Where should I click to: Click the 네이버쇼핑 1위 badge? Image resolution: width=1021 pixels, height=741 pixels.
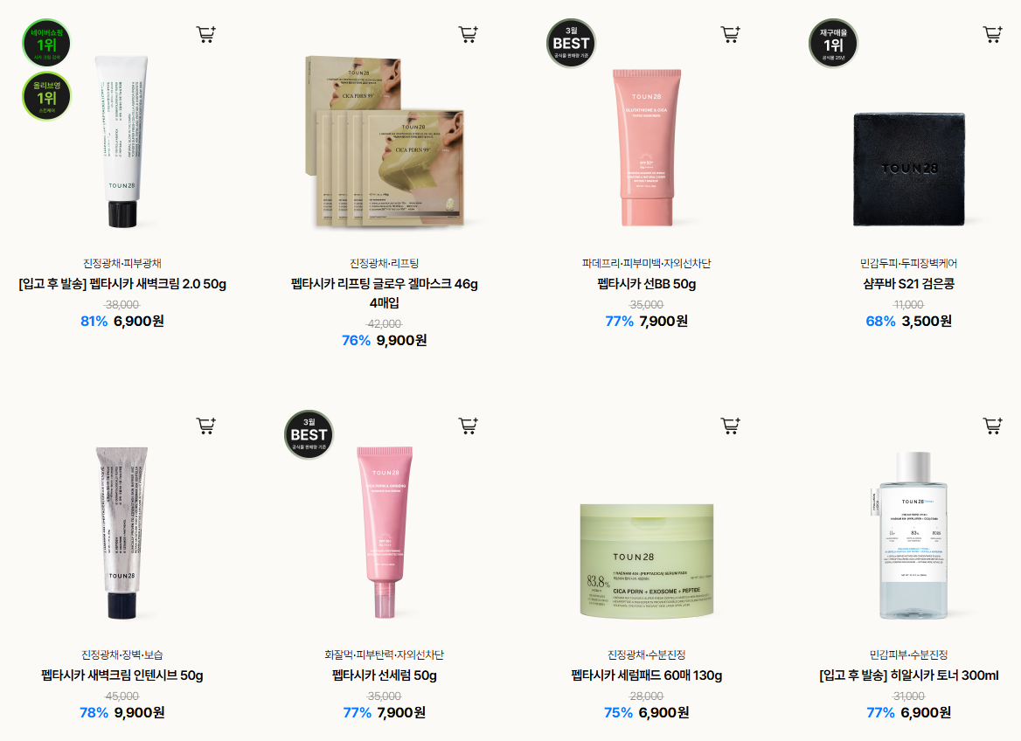[x=46, y=44]
